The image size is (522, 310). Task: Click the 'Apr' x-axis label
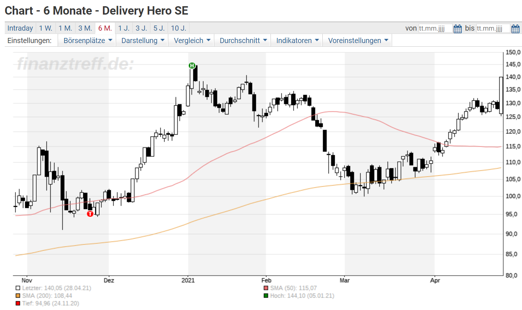[435, 280]
